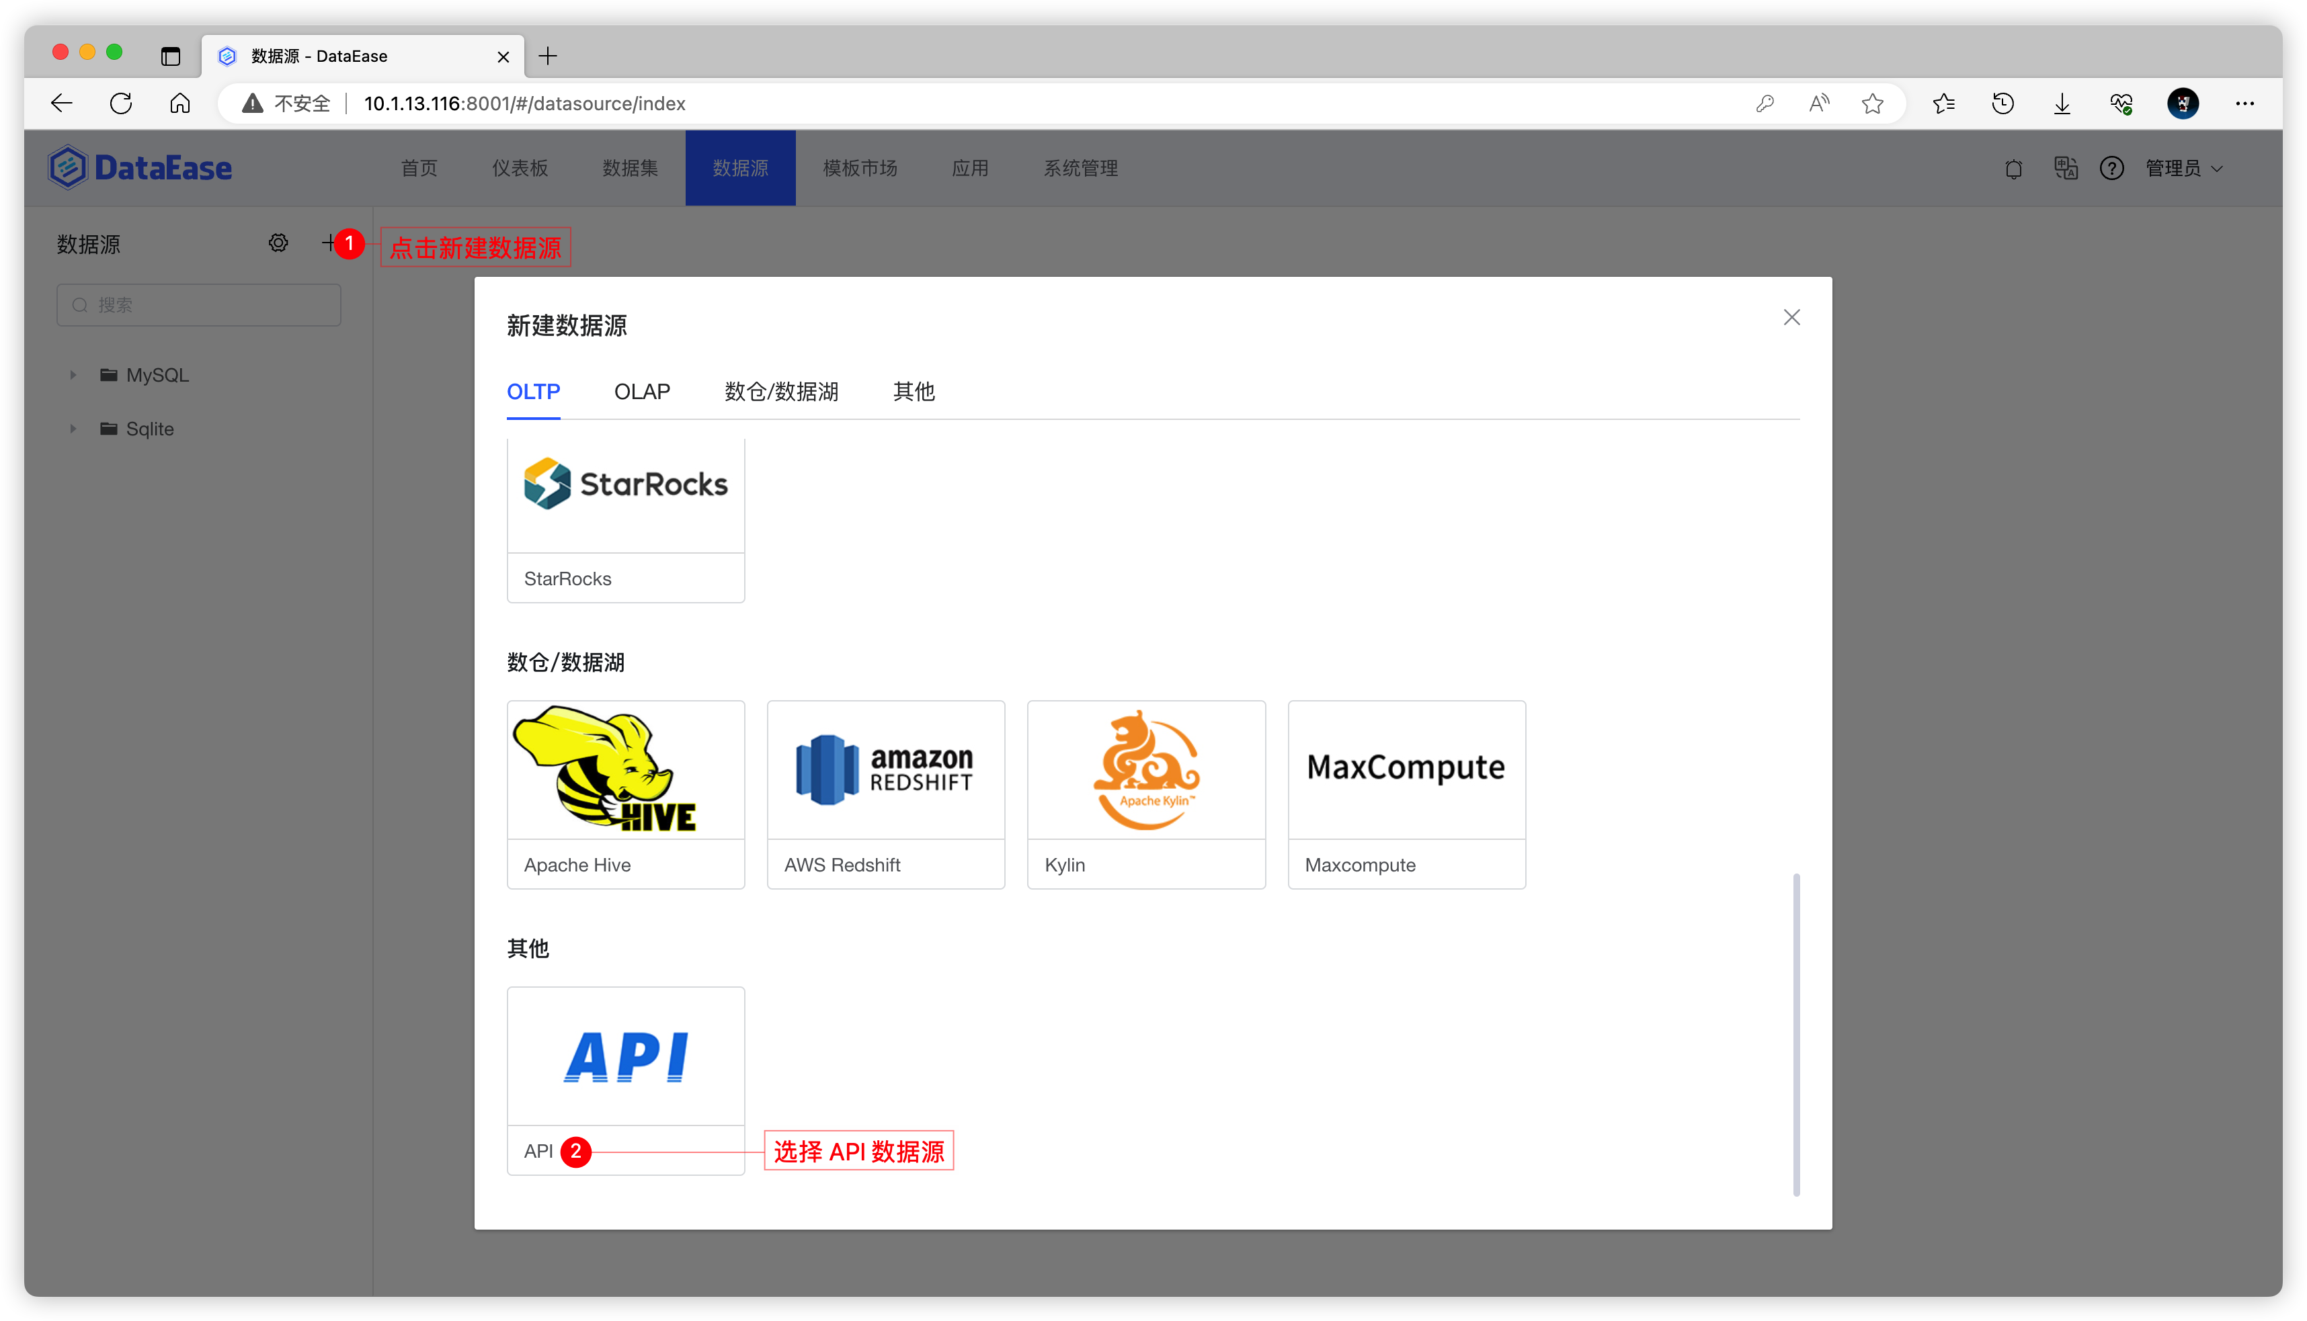Switch to the OLTP tab
Screen dimensions: 2307x1321
coord(533,391)
